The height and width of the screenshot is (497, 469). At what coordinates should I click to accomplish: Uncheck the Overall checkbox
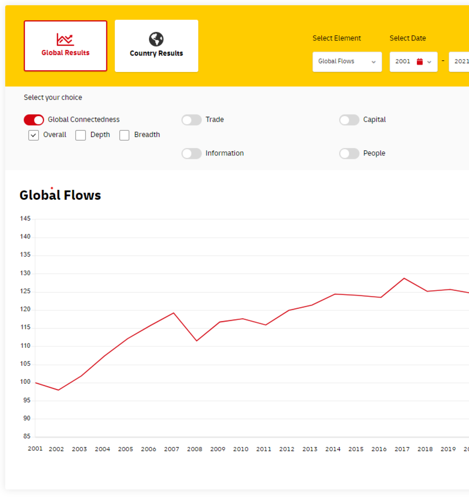click(x=34, y=135)
